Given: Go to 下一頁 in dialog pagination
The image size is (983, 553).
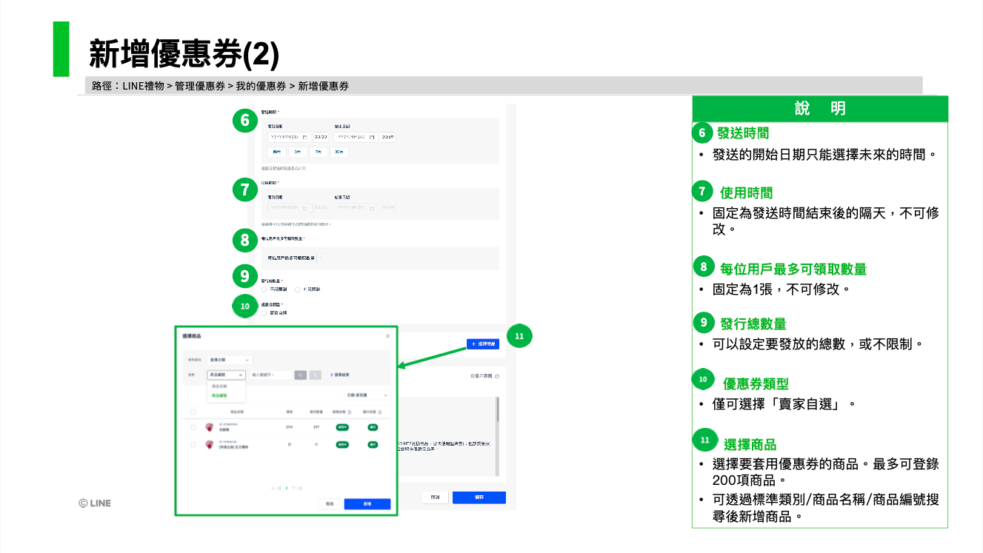Looking at the screenshot, I should pyautogui.click(x=297, y=488).
